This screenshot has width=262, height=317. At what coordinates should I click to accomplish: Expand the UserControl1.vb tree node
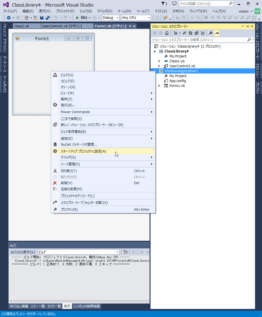159,66
